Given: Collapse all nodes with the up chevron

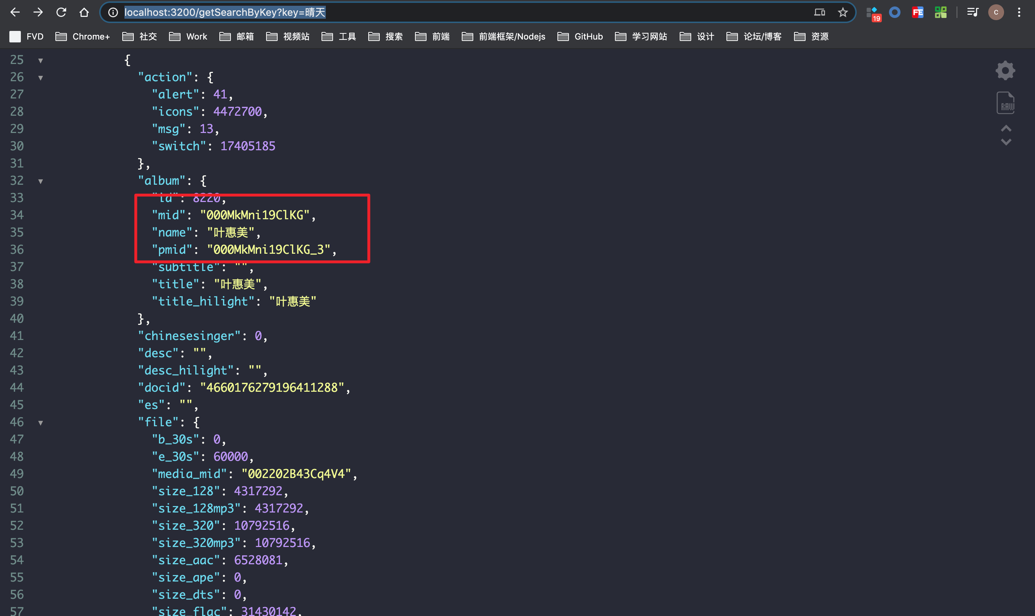Looking at the screenshot, I should coord(1006,128).
